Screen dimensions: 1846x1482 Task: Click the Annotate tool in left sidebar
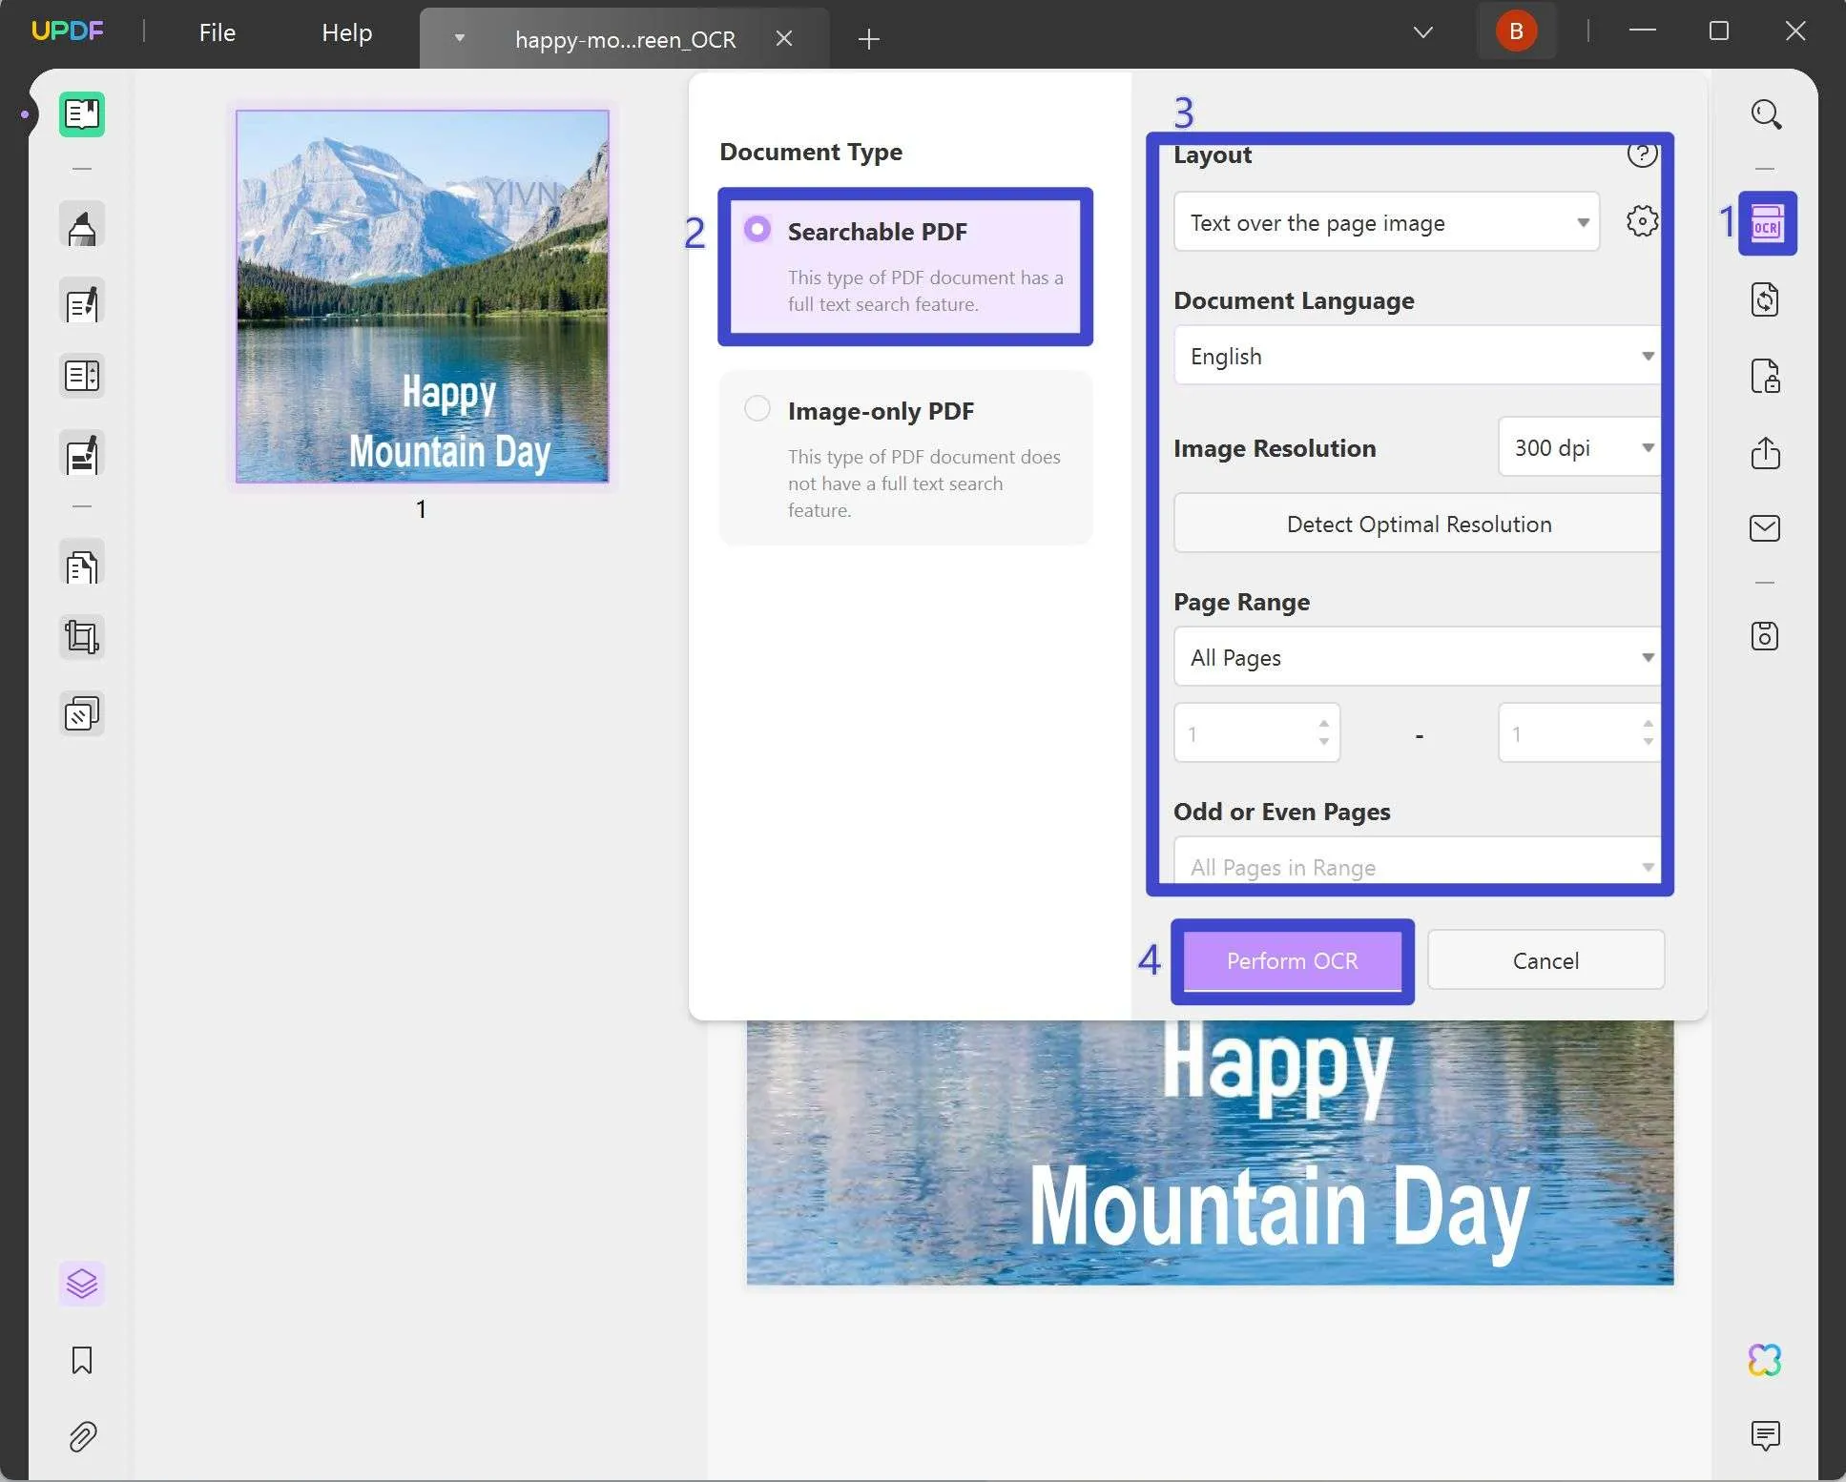[83, 227]
